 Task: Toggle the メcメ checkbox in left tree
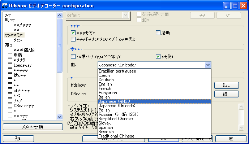point(10,40)
